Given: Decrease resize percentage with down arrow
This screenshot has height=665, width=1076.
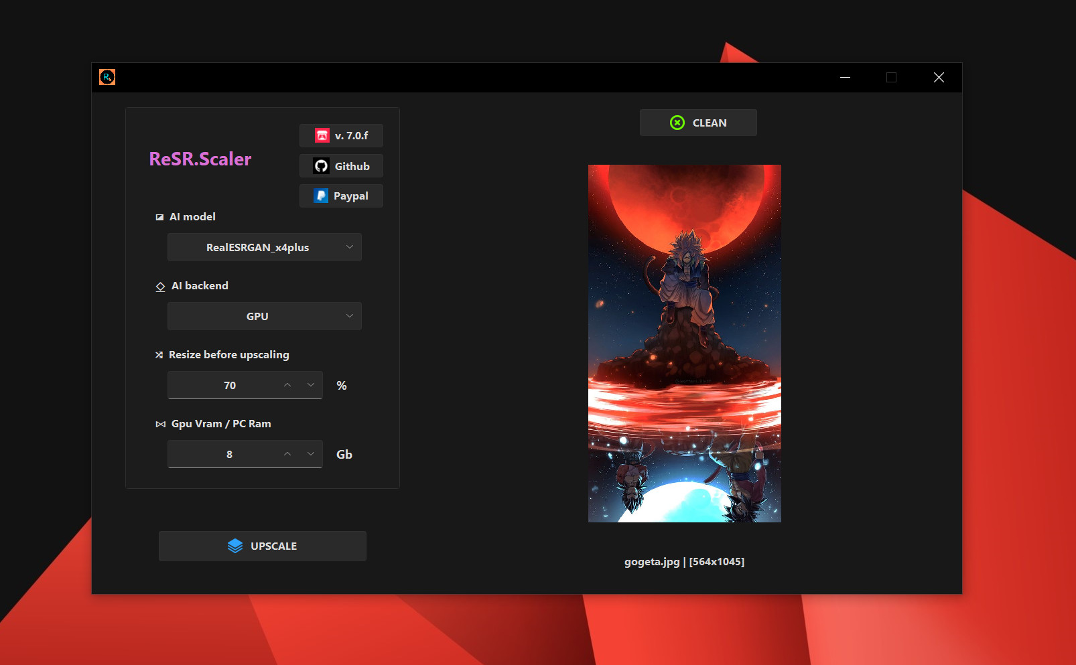Looking at the screenshot, I should (311, 385).
